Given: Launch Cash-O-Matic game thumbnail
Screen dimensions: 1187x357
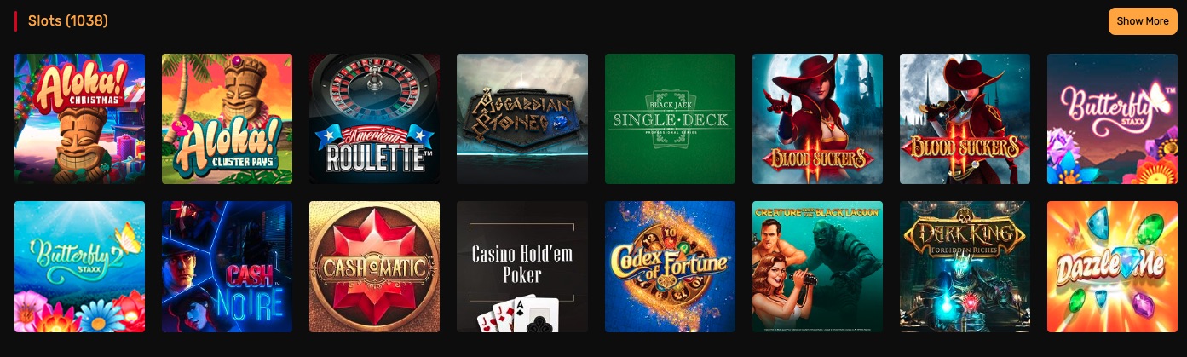Looking at the screenshot, I should (374, 267).
